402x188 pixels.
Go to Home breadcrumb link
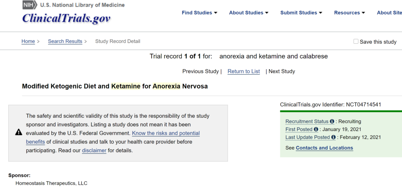[28, 41]
